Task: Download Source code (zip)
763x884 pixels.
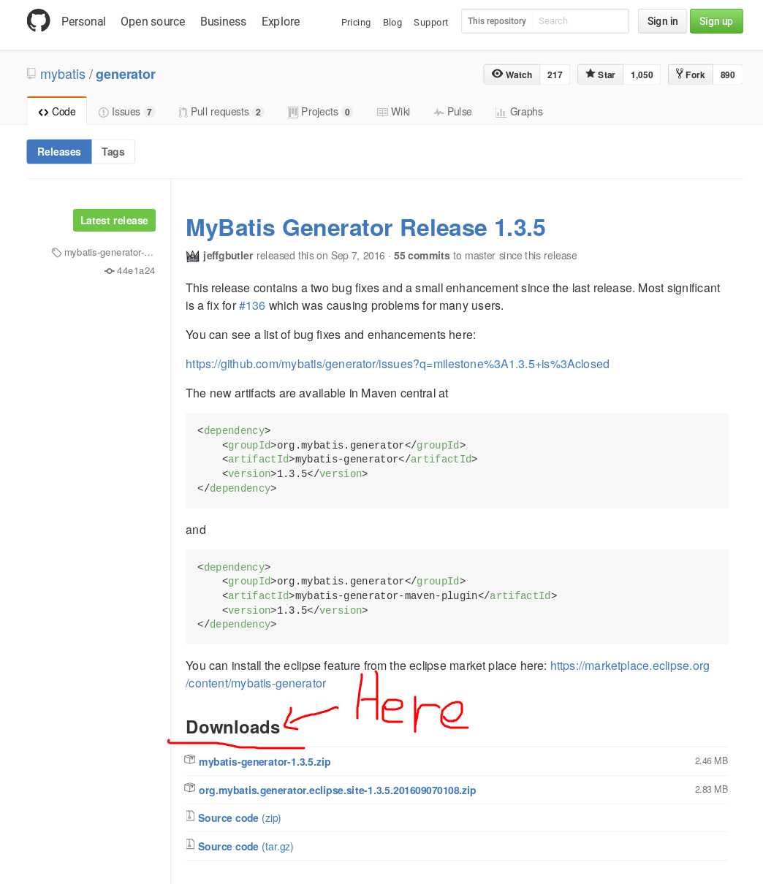Action: [x=240, y=818]
